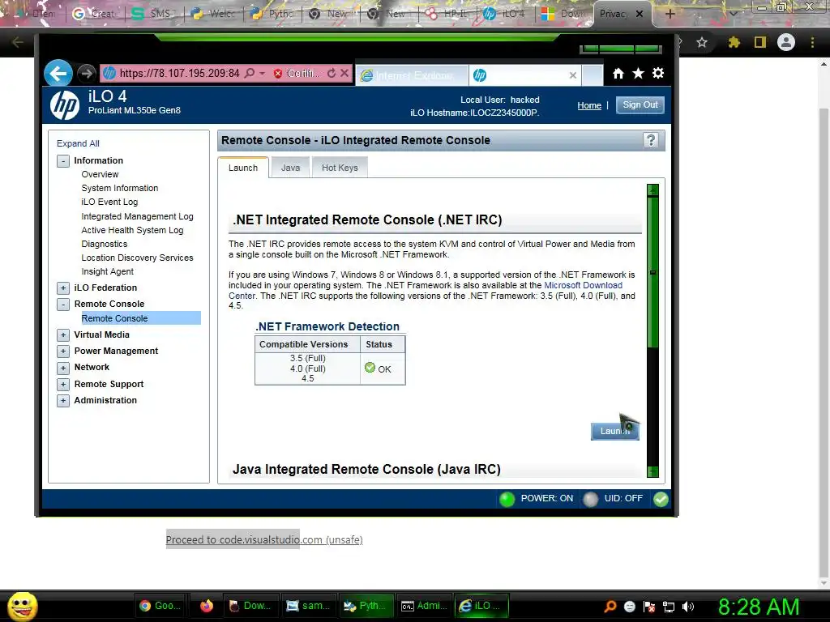Expand the Network section
830x622 pixels.
point(63,368)
